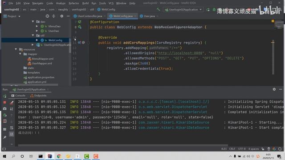285x160 pixels.
Task: Stop the running application with the red square
Action: pos(5,102)
